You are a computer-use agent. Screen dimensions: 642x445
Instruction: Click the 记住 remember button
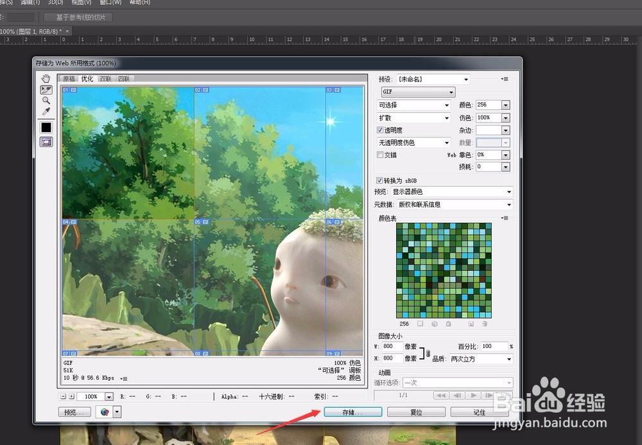[x=480, y=412]
